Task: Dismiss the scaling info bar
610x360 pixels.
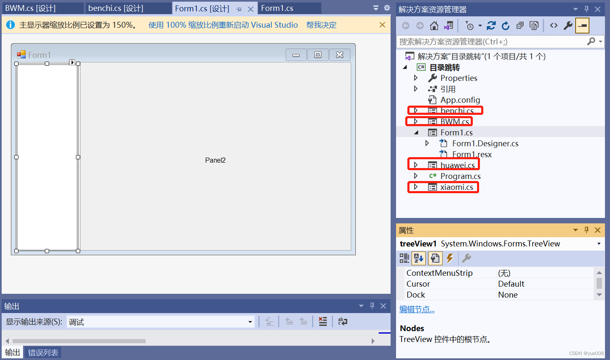Action: 382,25
